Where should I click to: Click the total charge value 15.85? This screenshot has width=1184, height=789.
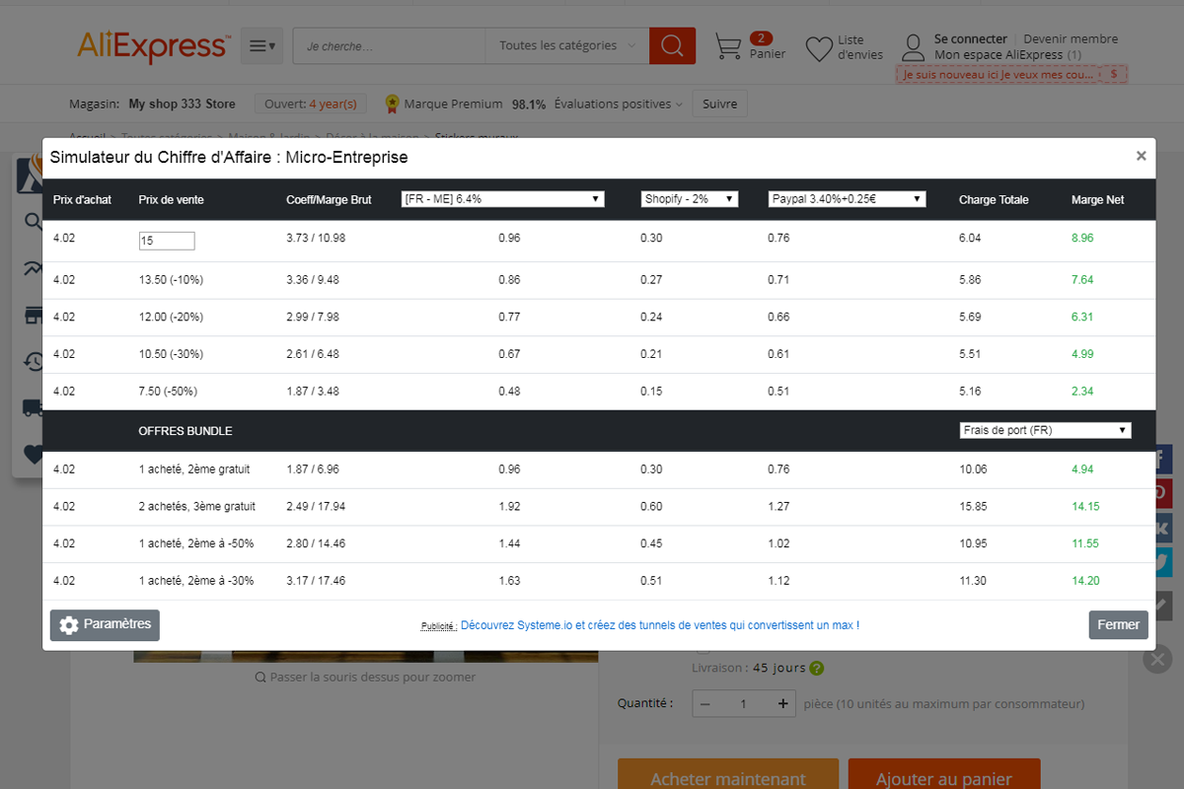973,507
